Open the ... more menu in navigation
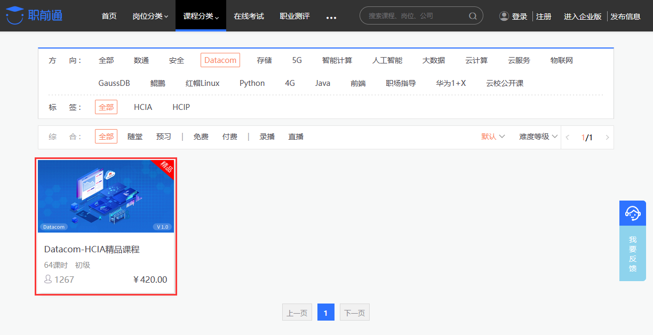This screenshot has width=653, height=335. 331,18
